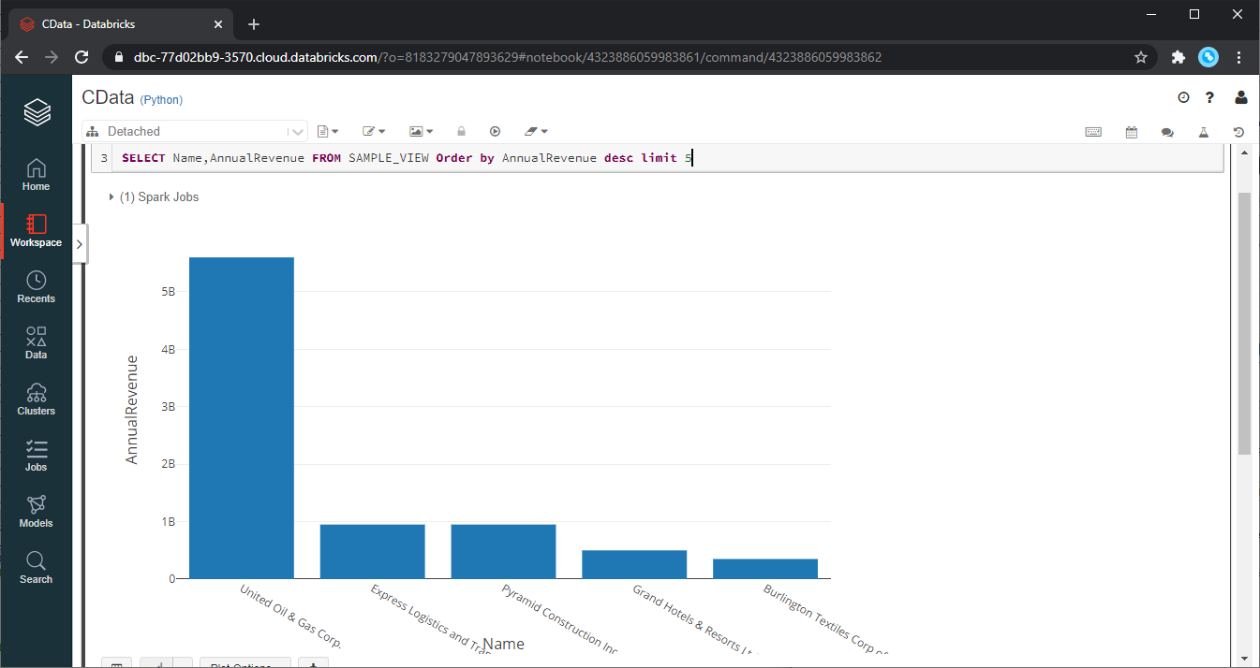Click the Run All play button
This screenshot has width=1260, height=668.
point(496,132)
